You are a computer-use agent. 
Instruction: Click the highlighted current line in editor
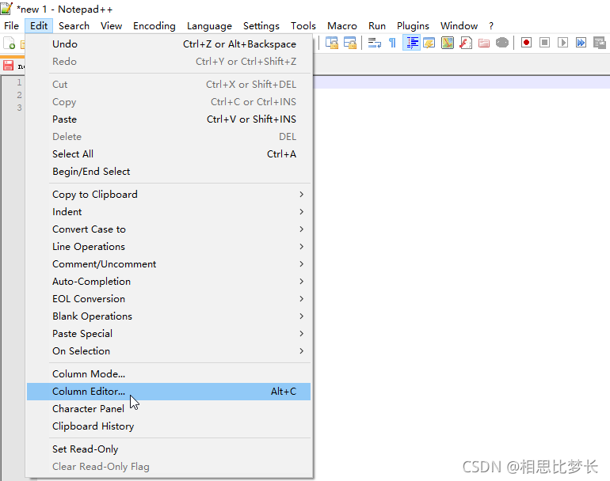(x=461, y=82)
